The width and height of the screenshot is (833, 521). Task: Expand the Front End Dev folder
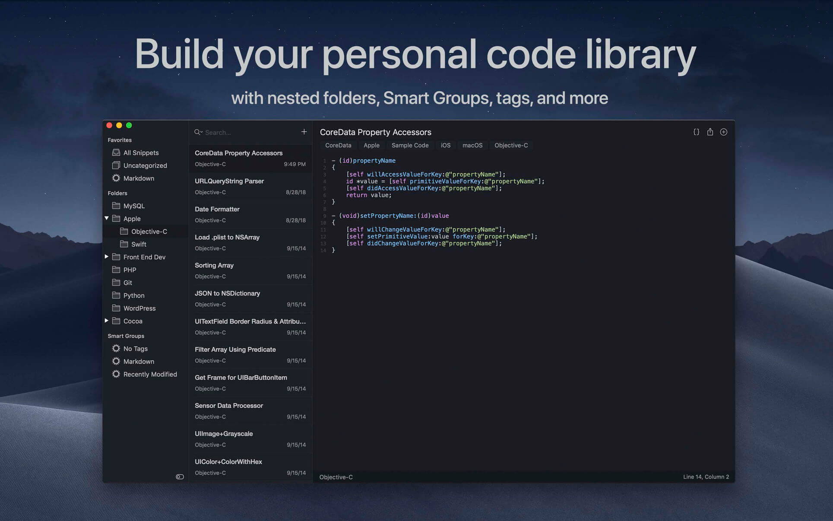(107, 257)
